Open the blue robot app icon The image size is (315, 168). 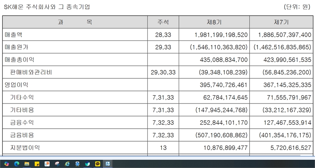click(78, 164)
